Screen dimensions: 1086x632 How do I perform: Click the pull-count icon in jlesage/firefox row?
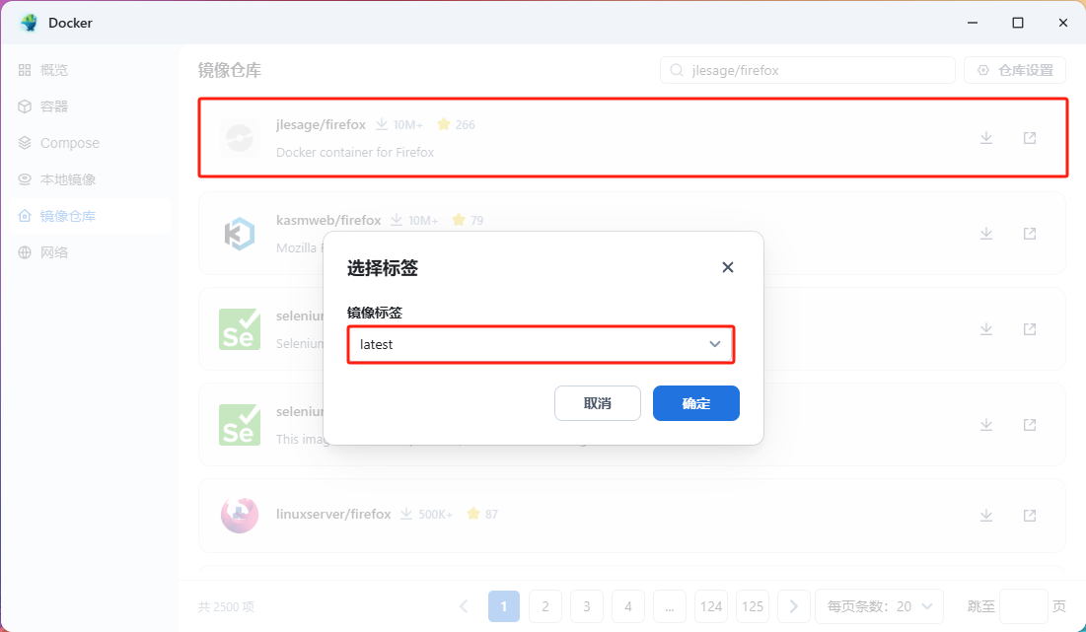coord(382,124)
